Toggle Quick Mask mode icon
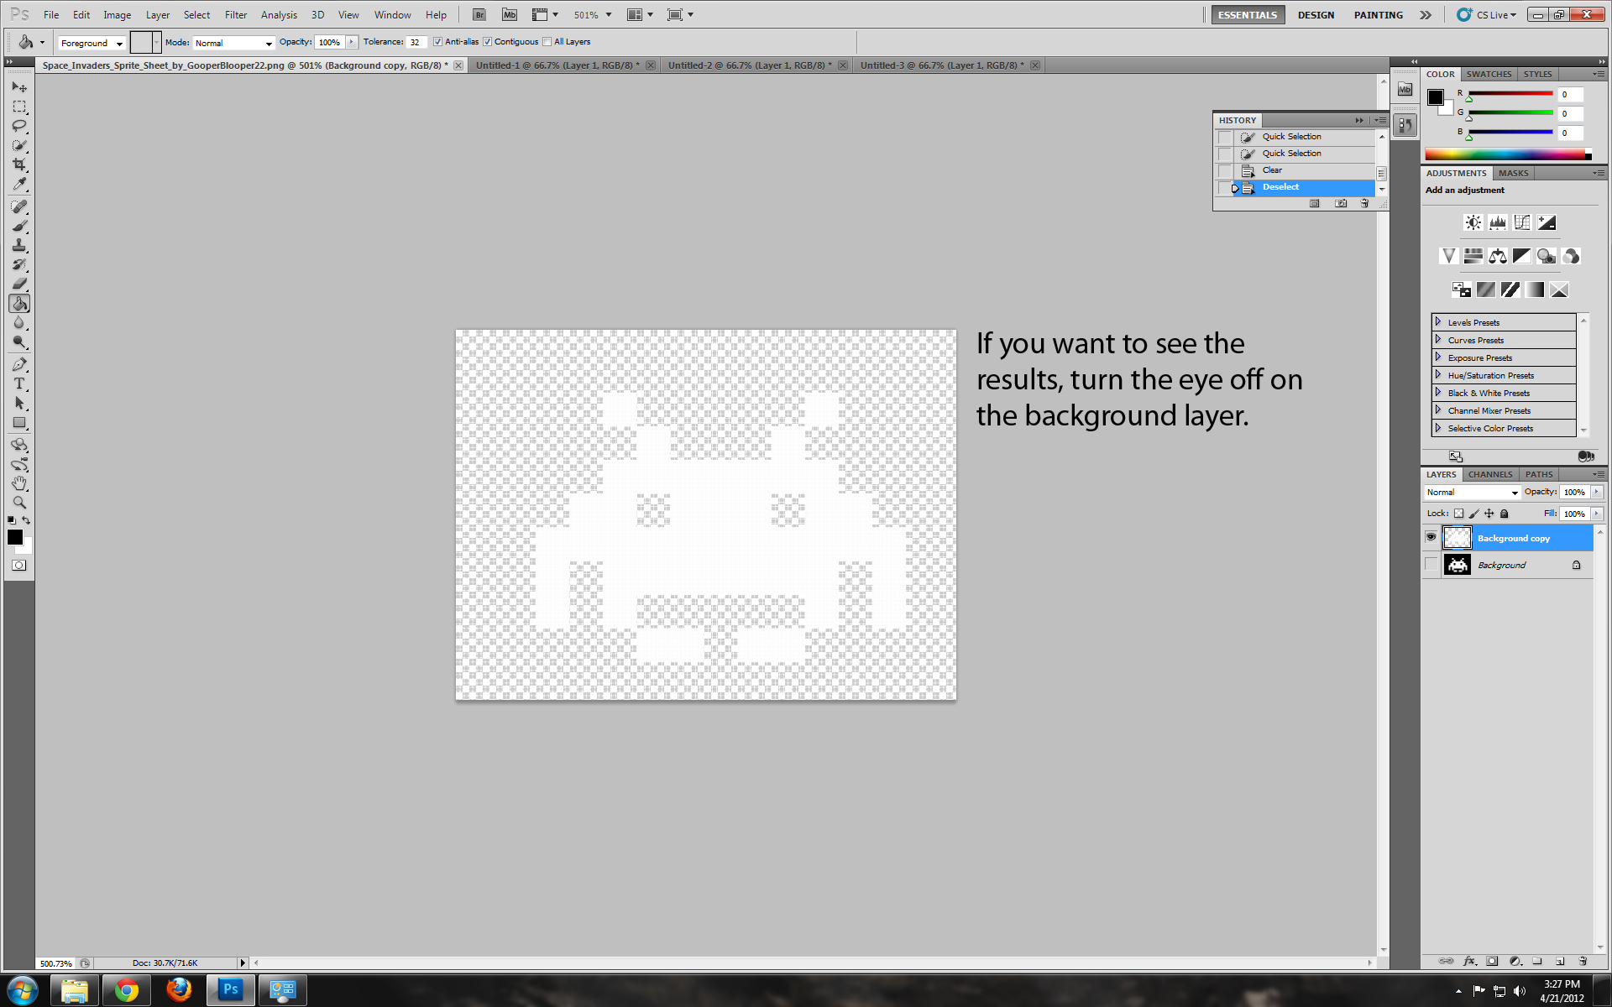The image size is (1612, 1007). [18, 566]
